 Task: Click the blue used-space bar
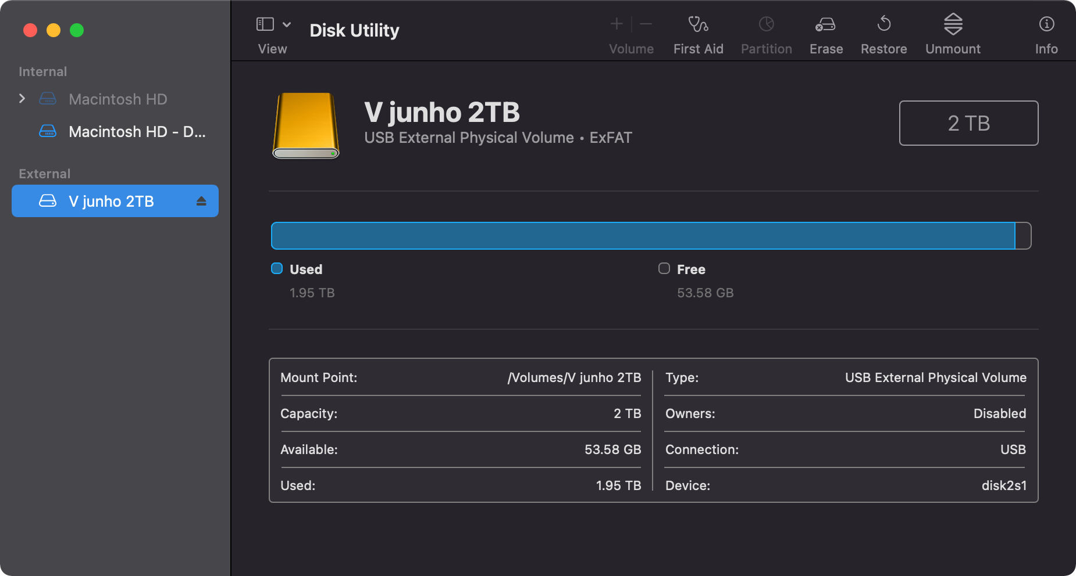[643, 236]
